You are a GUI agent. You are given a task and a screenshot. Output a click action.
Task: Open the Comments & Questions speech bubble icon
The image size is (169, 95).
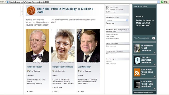point(107,9)
